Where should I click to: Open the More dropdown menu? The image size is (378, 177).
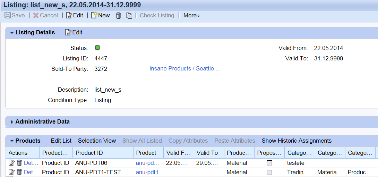[x=191, y=16]
